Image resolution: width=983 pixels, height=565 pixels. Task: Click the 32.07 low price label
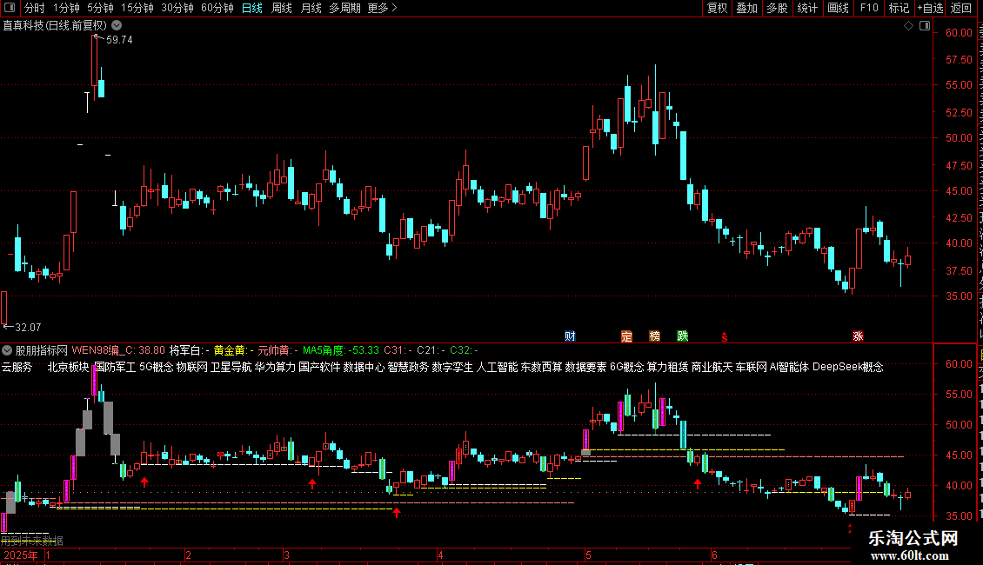pyautogui.click(x=28, y=327)
